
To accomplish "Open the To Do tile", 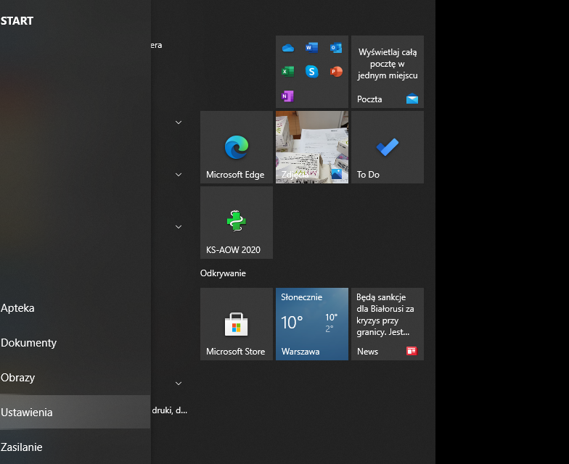I will (x=388, y=147).
